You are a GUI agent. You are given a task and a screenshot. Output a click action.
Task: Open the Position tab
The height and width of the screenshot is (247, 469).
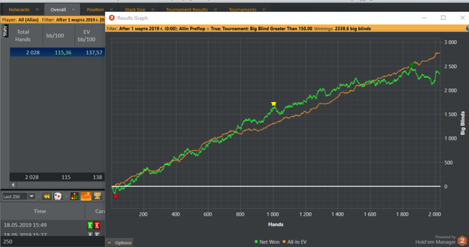(95, 9)
